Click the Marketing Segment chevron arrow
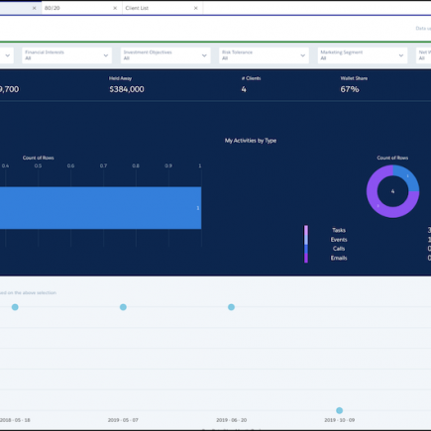The height and width of the screenshot is (431, 431). pos(401,55)
